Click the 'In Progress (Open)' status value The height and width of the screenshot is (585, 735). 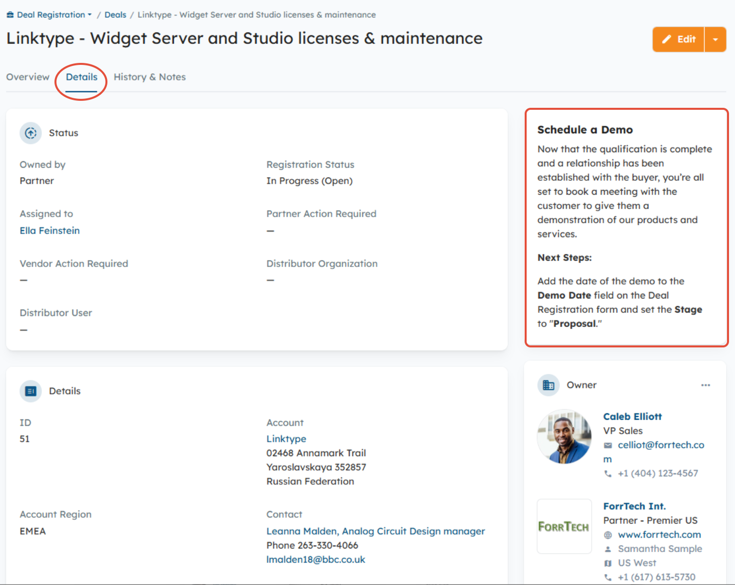pyautogui.click(x=310, y=181)
